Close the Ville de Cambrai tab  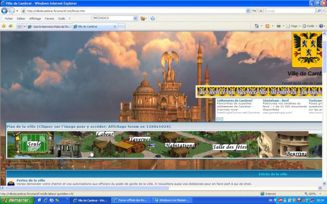click(114, 27)
